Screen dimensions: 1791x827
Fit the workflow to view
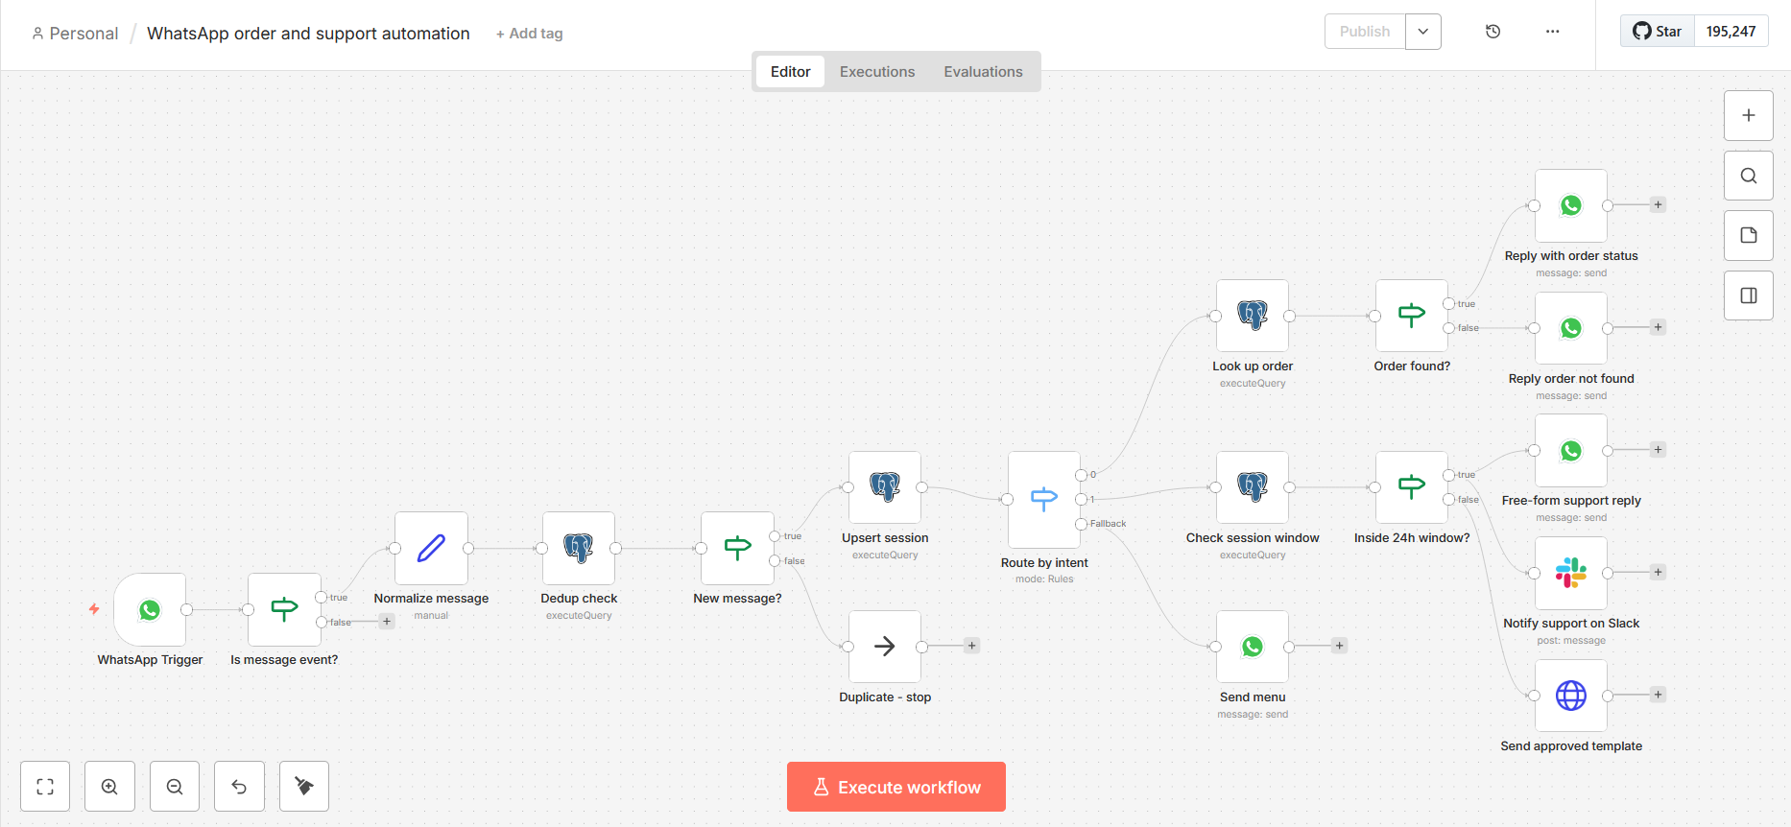click(45, 787)
